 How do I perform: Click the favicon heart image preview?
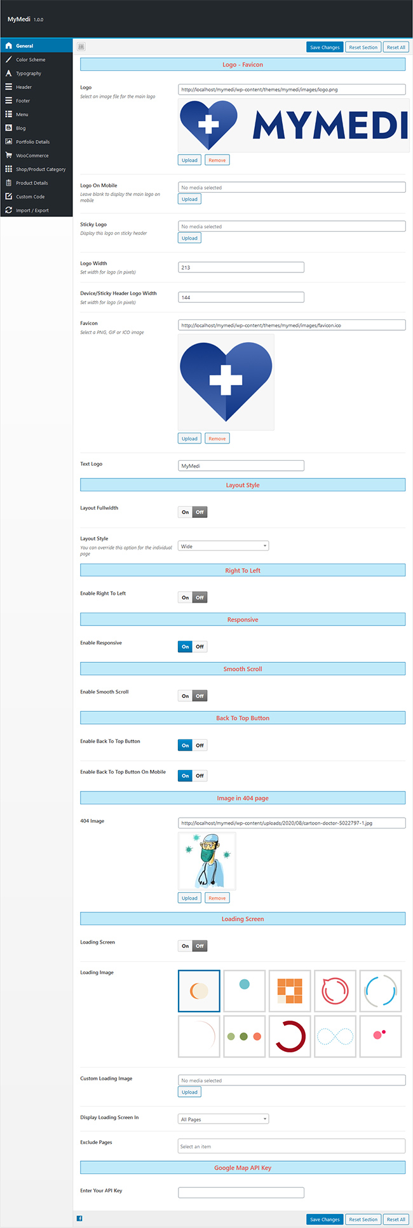[x=226, y=382]
